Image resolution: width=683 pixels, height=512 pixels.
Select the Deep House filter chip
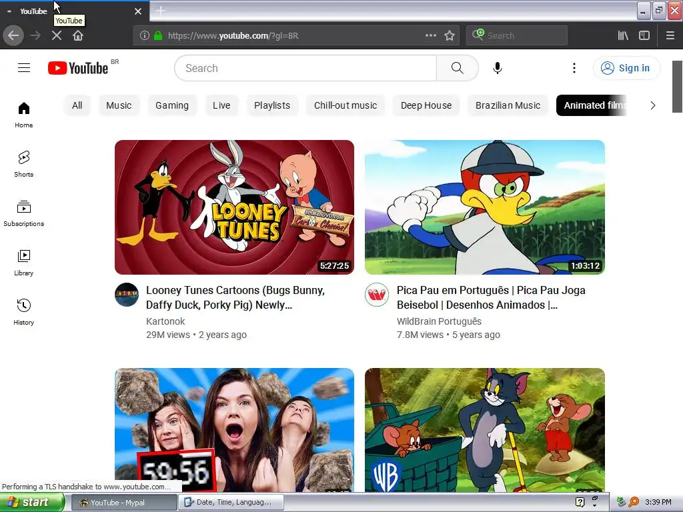click(426, 105)
